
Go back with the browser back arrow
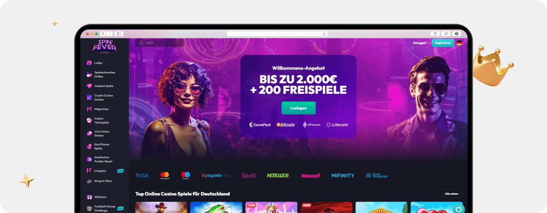103,34
